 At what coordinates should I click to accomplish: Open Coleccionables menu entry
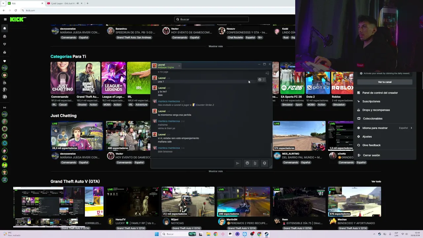pyautogui.click(x=372, y=119)
